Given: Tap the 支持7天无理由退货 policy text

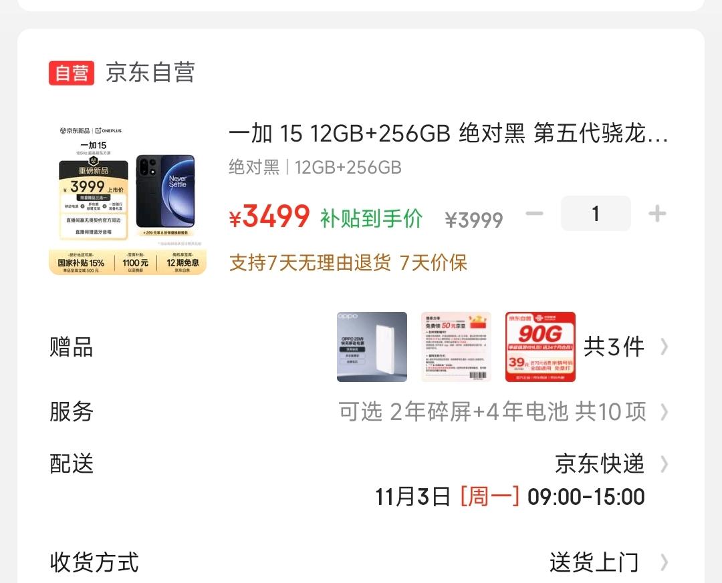Looking at the screenshot, I should tap(310, 262).
